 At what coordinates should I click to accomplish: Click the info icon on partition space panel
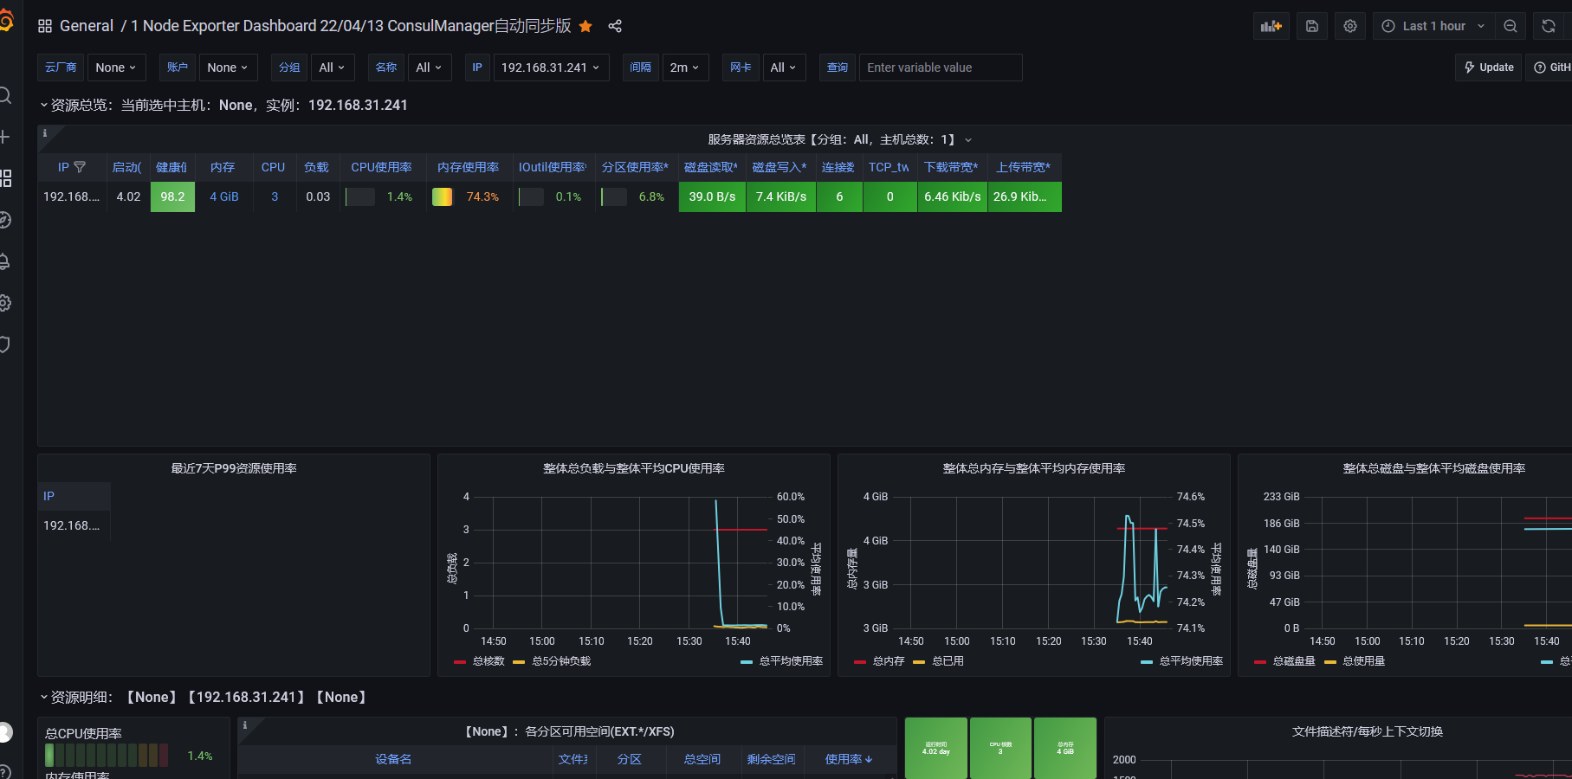[x=245, y=725]
